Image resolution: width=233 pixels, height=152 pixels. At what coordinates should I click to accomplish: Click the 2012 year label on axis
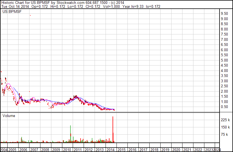(x=89, y=150)
